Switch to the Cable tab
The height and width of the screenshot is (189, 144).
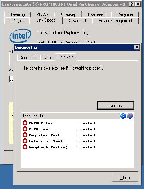(x=48, y=58)
